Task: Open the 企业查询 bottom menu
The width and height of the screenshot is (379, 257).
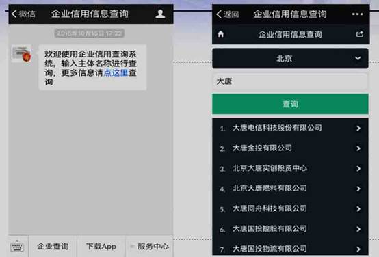Action: coord(53,246)
